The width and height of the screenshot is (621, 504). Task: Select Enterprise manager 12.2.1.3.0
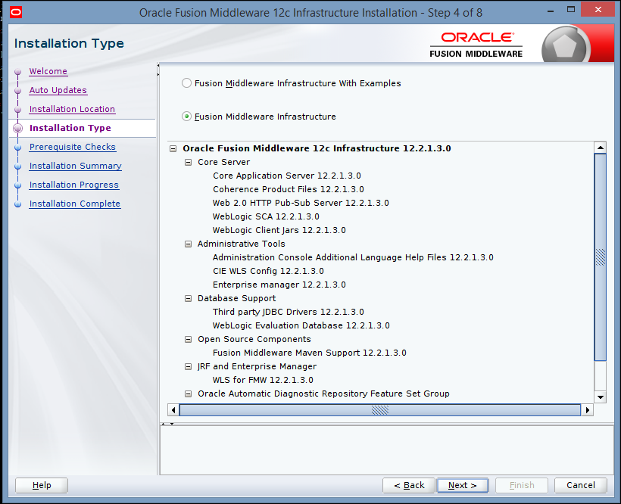pos(279,285)
